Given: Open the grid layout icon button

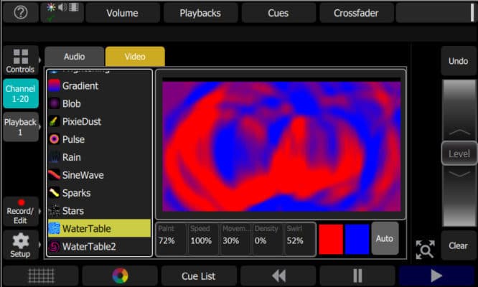Looking at the screenshot, I should pyautogui.click(x=41, y=276).
